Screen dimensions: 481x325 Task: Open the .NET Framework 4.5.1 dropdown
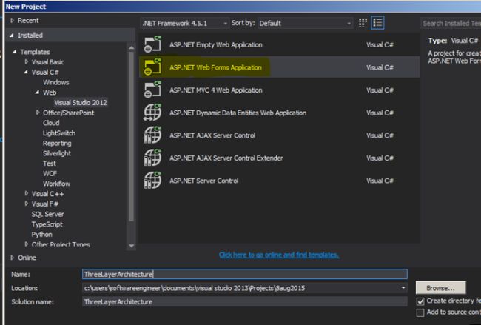coord(185,24)
